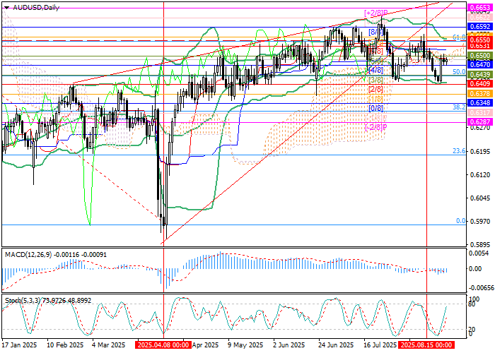Select the 0.6348 blue price label
Viewport: 495px width, 353px height.
(x=480, y=103)
